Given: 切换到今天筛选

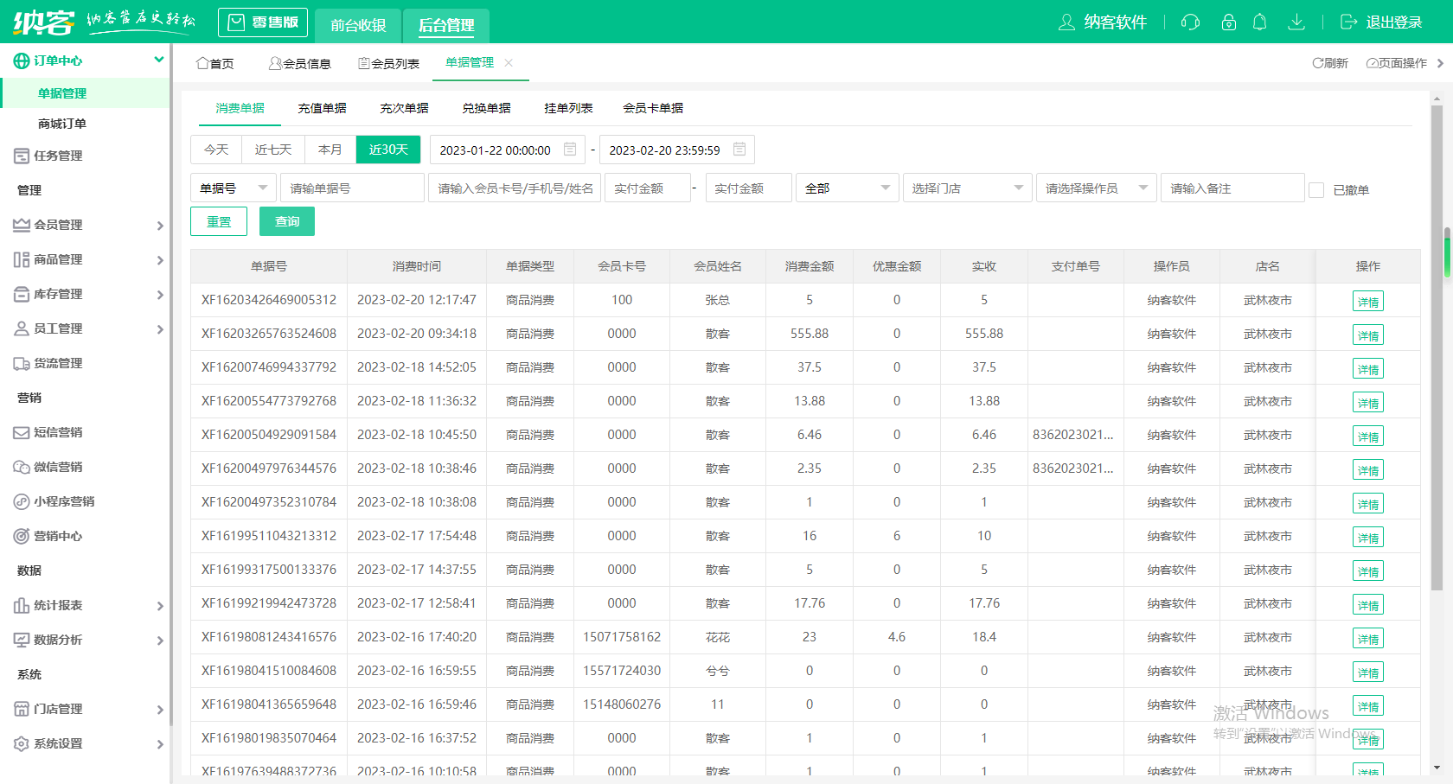Looking at the screenshot, I should [x=216, y=149].
